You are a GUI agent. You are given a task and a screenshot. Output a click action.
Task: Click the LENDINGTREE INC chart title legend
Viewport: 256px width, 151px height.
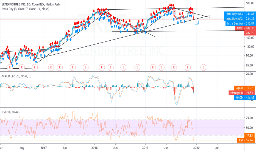click(31, 4)
